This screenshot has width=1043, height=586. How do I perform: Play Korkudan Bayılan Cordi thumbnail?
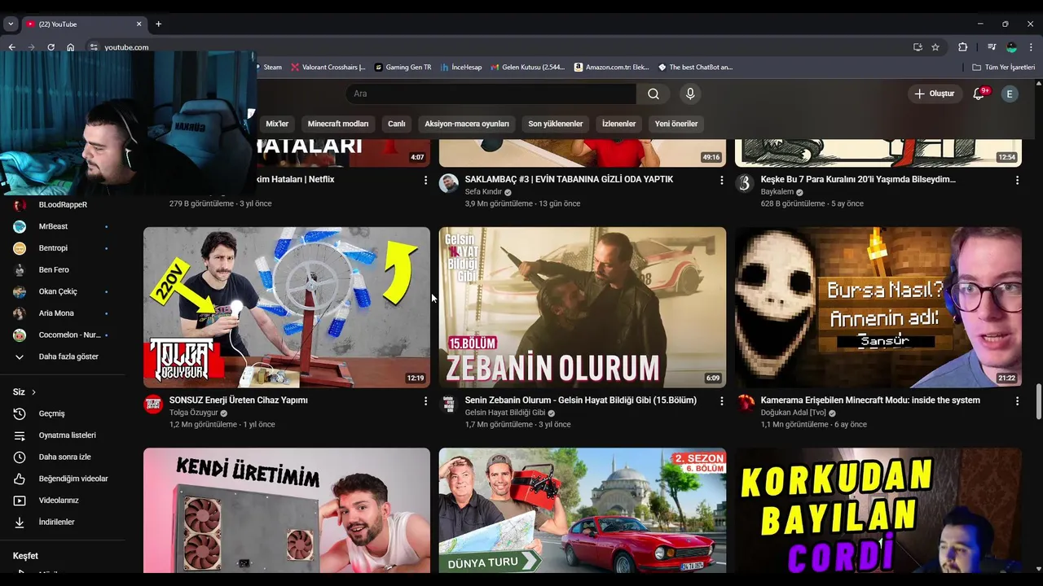878,510
